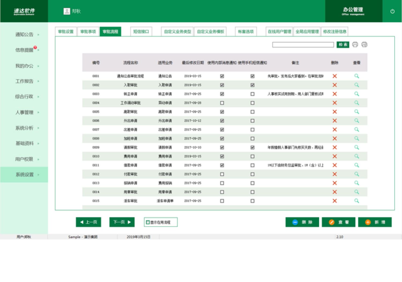Click the bottom 删除 button with minus icon

[302, 222]
